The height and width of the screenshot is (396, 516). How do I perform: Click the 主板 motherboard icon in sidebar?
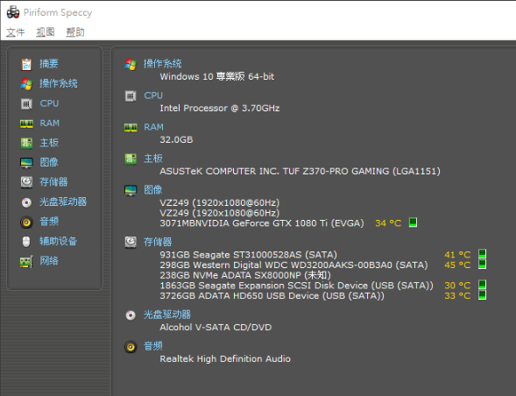pyautogui.click(x=26, y=143)
